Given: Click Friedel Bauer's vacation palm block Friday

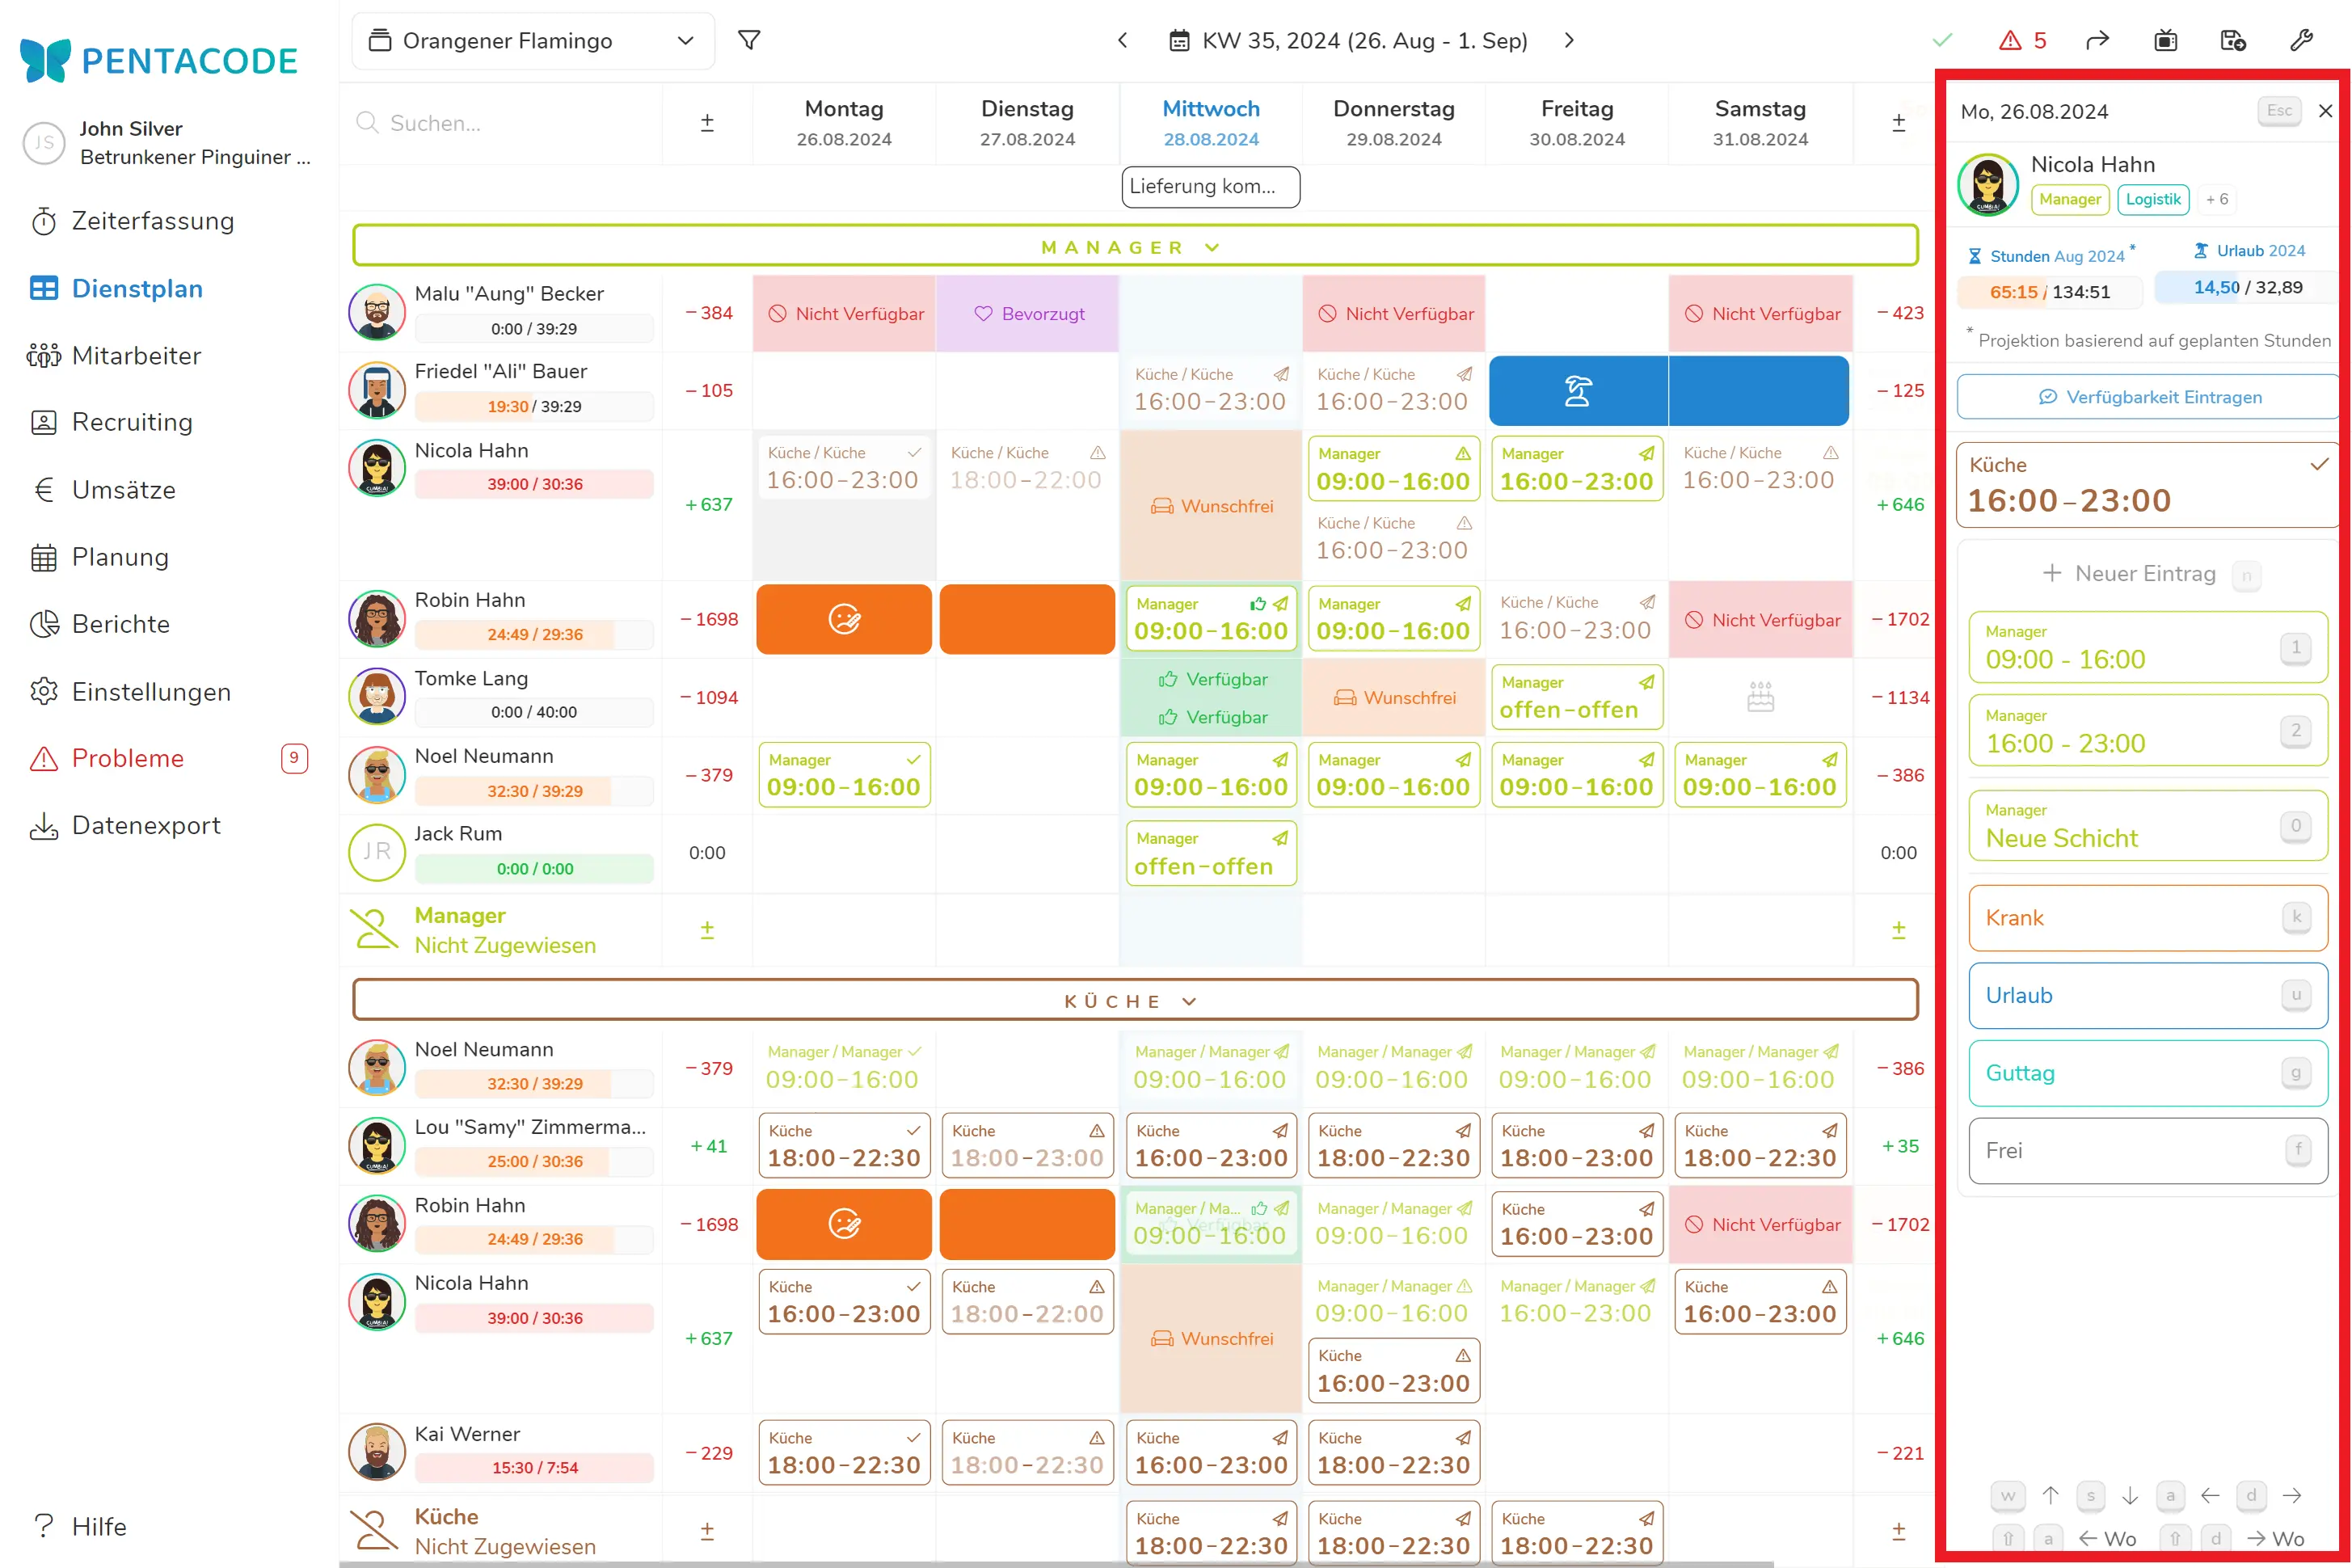Looking at the screenshot, I should point(1577,391).
